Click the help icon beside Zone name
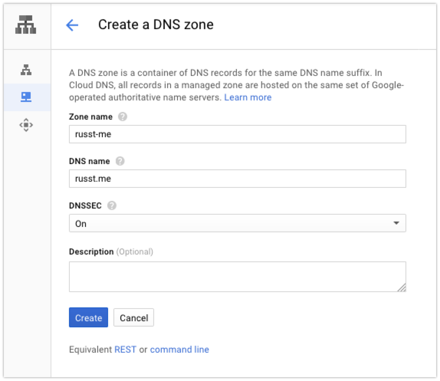The image size is (440, 381). [x=122, y=117]
